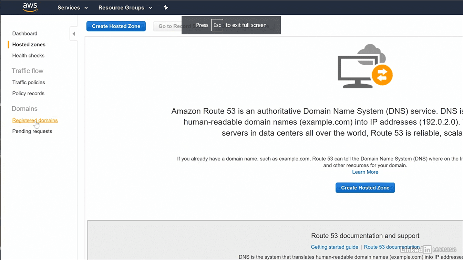
Task: Select Policy records in navigation
Action: (28, 93)
